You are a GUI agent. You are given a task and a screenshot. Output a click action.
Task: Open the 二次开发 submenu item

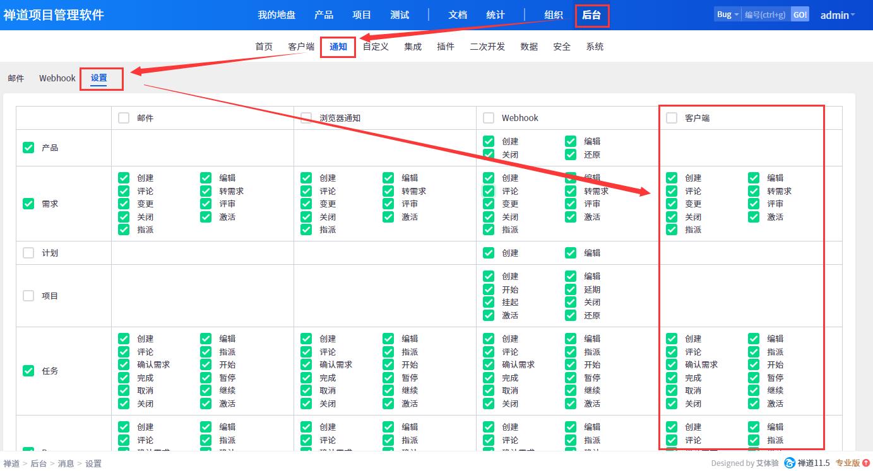pos(487,47)
